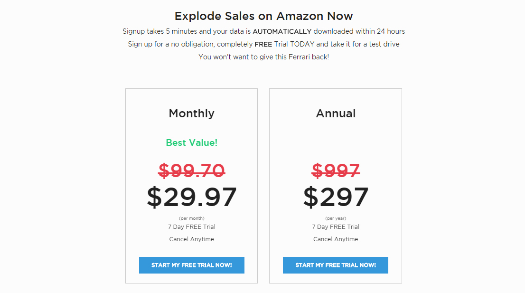Click Monthly card's Cancel Anytime text
Screen dimensions: 525x293
[x=191, y=239]
